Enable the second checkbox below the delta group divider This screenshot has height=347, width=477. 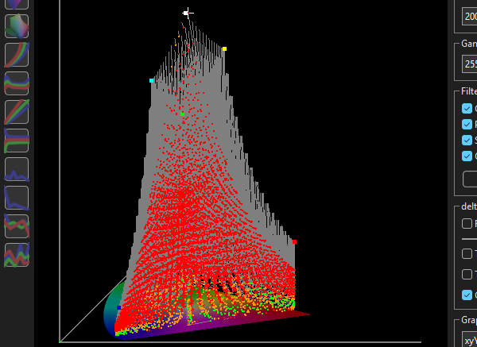point(467,275)
